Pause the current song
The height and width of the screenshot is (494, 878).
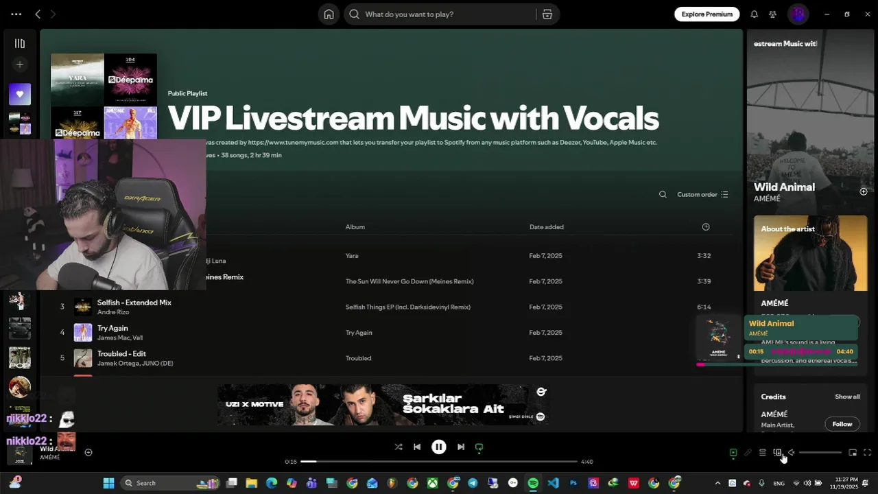click(x=439, y=447)
